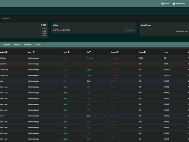Open HIP-2 link in the 1.29 amount row

66,139
